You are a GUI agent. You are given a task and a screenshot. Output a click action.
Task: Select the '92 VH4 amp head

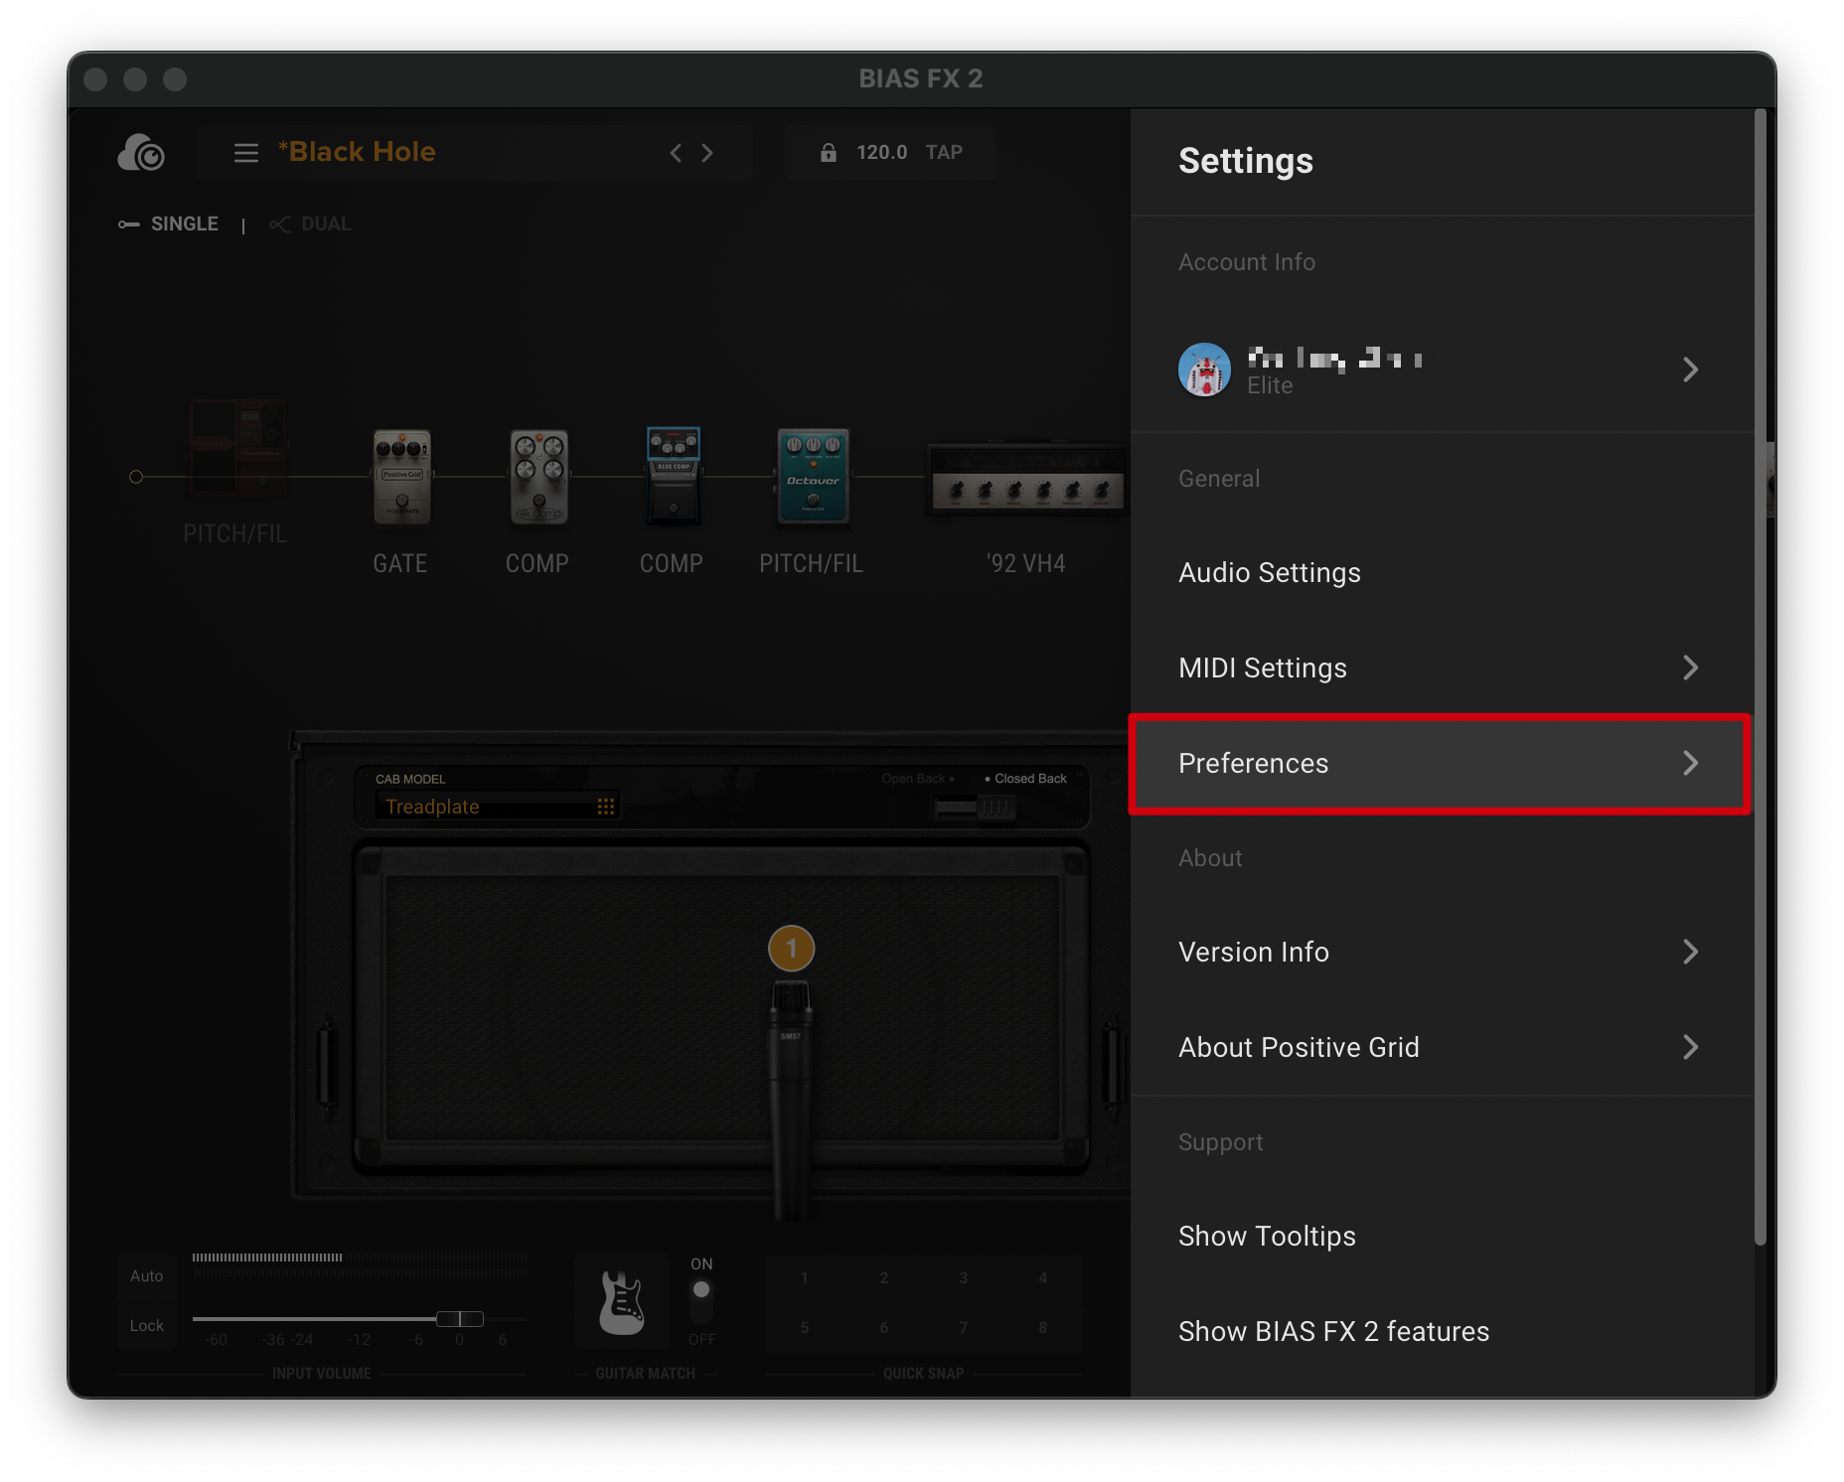pyautogui.click(x=1027, y=479)
